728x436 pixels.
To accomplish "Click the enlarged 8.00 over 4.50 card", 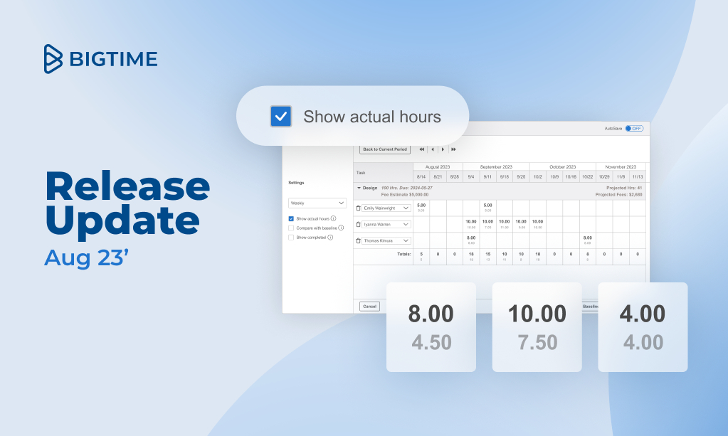I will (431, 327).
